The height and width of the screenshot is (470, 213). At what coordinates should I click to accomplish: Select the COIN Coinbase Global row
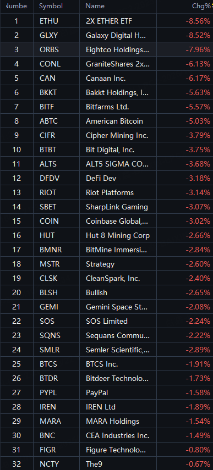click(107, 221)
